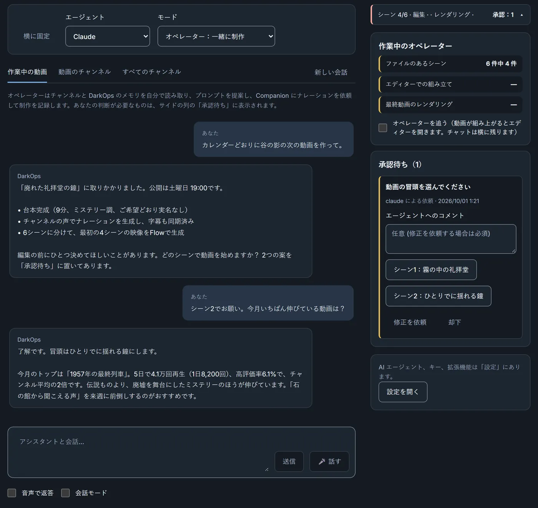Viewport: 538px width, 508px height.
Task: Click the 6 件中 4 件 count
Action: click(501, 64)
